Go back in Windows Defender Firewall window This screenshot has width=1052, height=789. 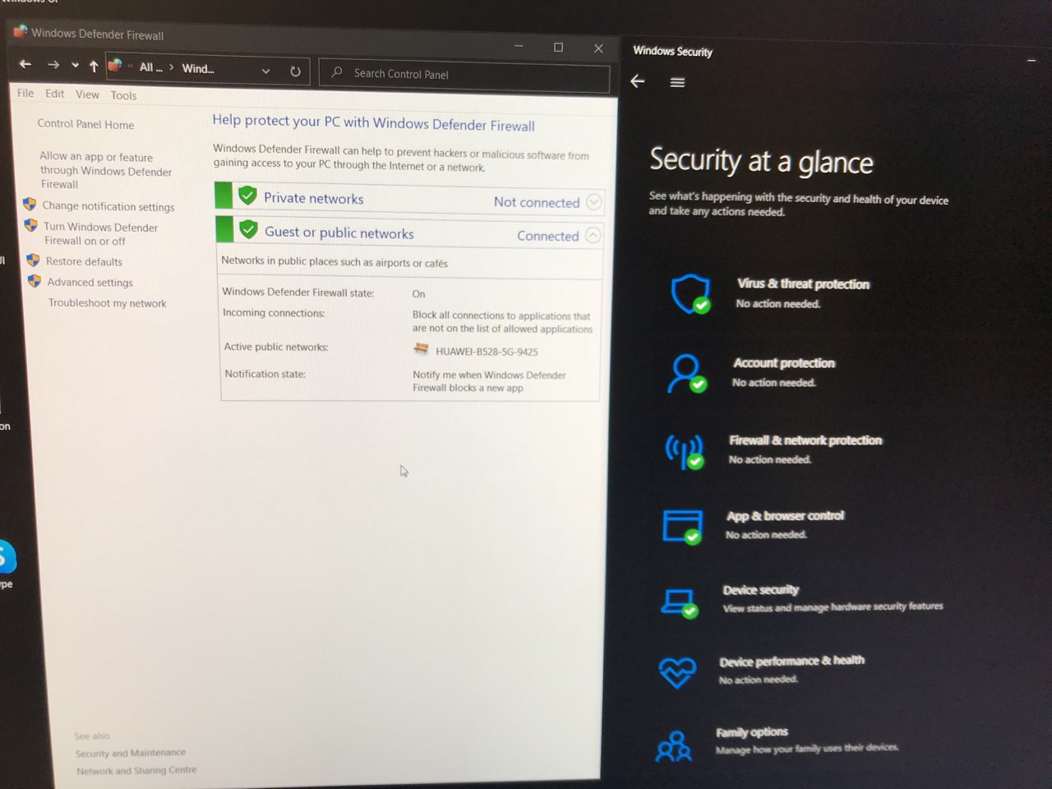(25, 64)
